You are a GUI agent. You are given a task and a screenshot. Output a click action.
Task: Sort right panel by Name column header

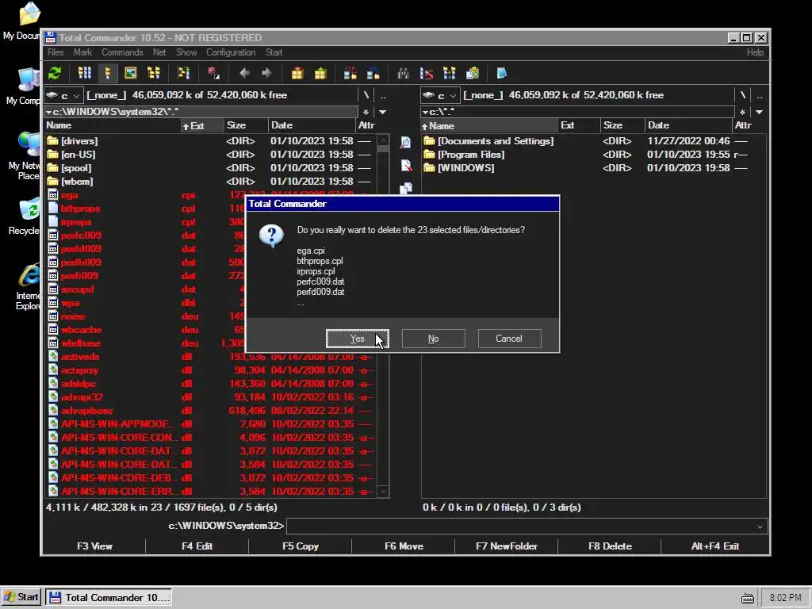coord(488,126)
